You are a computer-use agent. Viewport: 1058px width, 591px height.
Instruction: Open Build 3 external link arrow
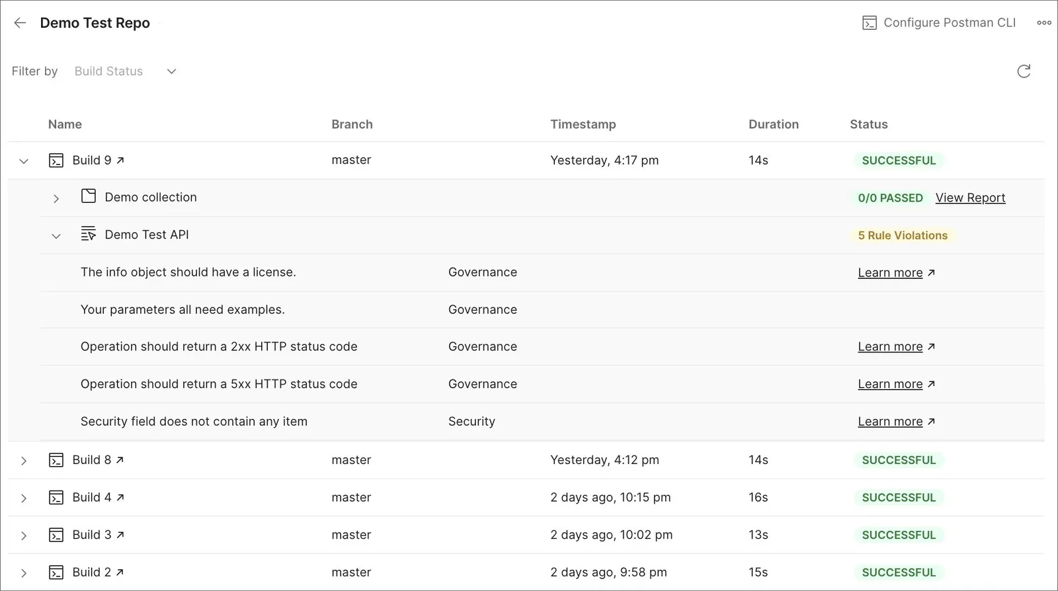pyautogui.click(x=120, y=535)
